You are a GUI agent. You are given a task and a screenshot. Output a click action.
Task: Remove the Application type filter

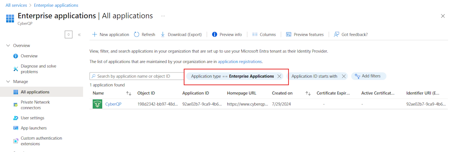click(x=279, y=76)
